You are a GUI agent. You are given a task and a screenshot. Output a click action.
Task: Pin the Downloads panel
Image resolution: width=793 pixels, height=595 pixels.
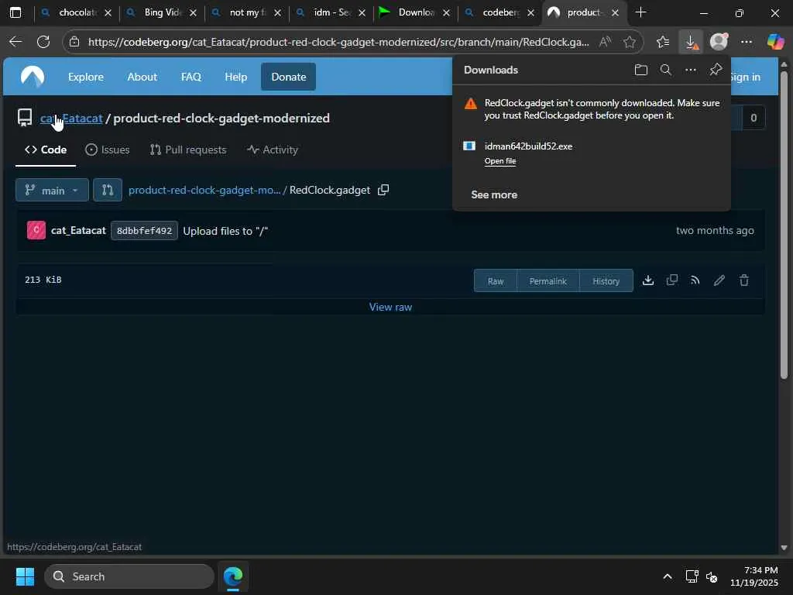716,70
